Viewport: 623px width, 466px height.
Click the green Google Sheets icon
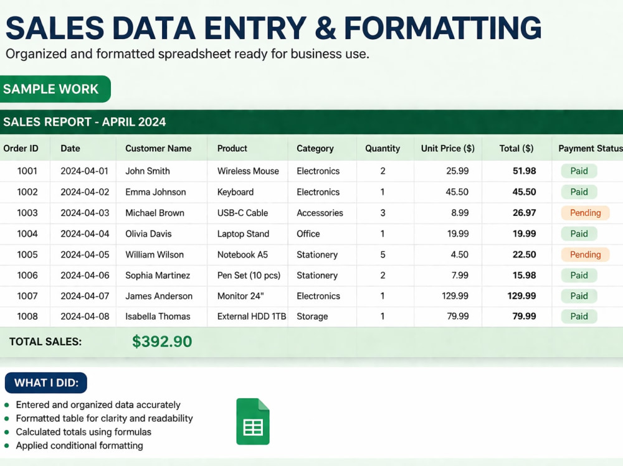click(x=253, y=421)
